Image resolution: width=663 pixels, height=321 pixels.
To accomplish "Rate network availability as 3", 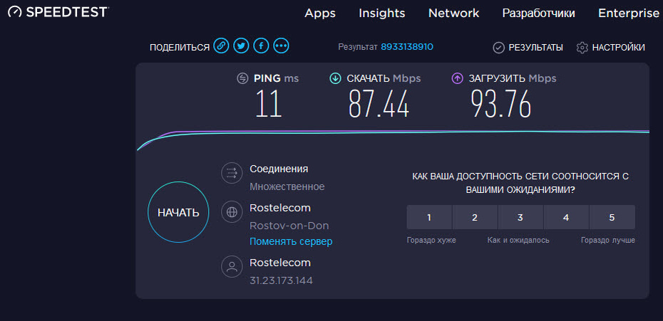I will 520,218.
